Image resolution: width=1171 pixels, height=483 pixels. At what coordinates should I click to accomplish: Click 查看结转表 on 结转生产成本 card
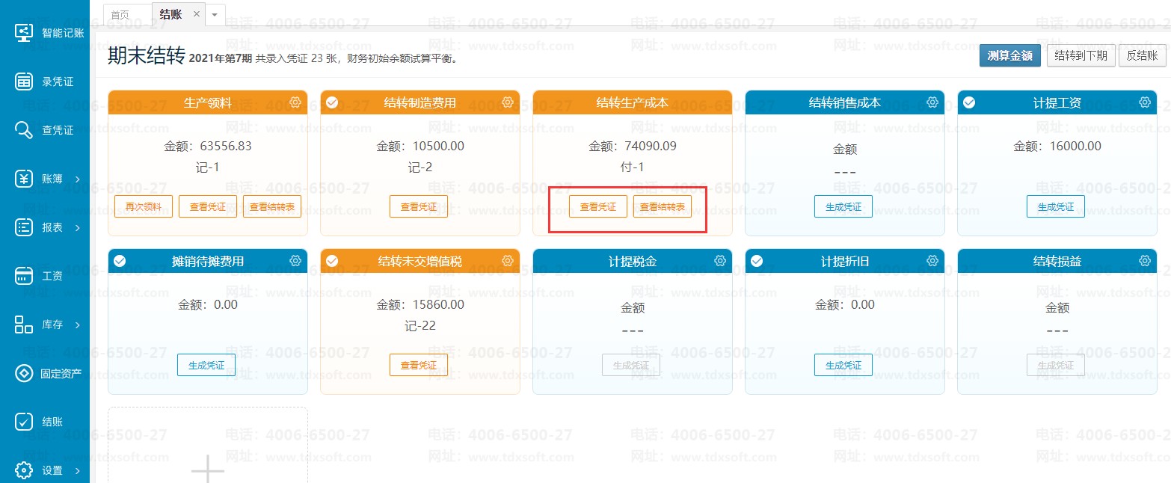662,207
